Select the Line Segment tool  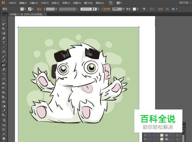3,47
